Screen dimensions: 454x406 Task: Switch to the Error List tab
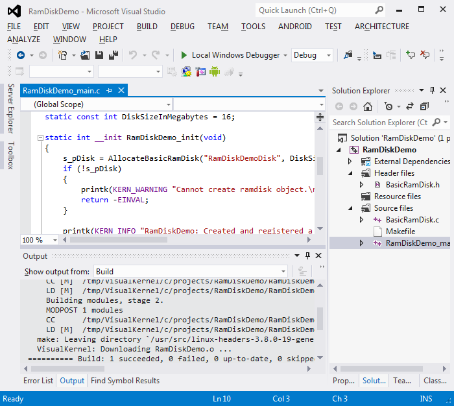(x=38, y=381)
